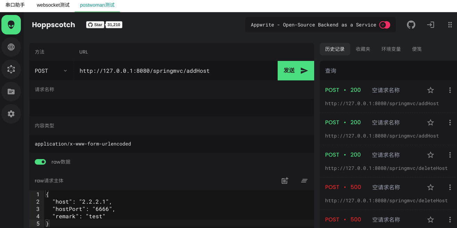457x228 pixels.
Task: Click the 请求名称 input field
Action: (x=172, y=108)
